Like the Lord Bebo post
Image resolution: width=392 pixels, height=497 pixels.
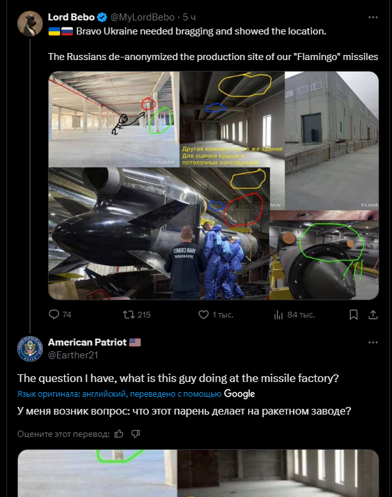coord(204,314)
